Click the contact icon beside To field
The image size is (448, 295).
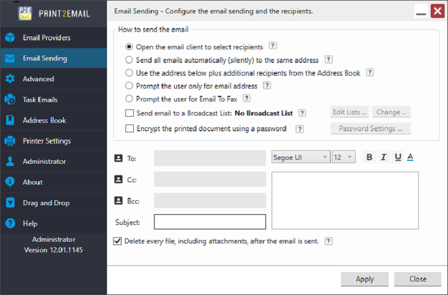[118, 158]
